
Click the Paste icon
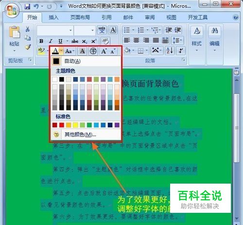pos(14,32)
